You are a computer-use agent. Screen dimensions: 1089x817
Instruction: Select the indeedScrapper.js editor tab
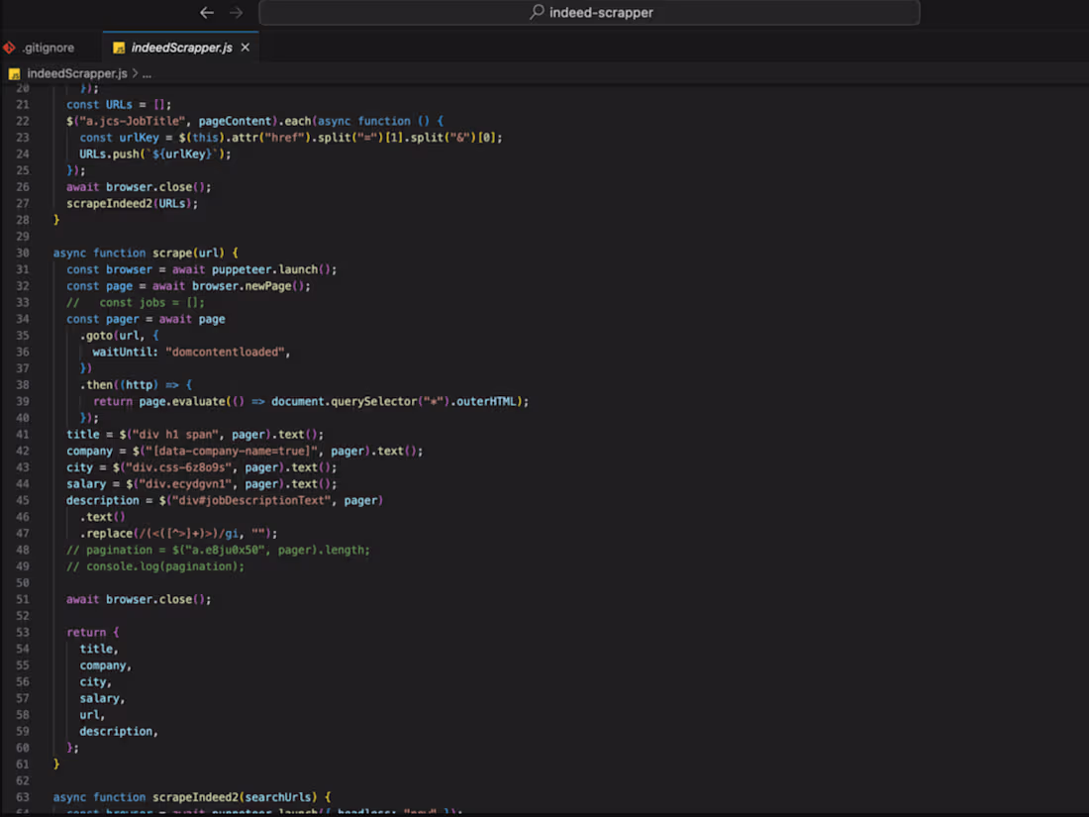tap(181, 48)
